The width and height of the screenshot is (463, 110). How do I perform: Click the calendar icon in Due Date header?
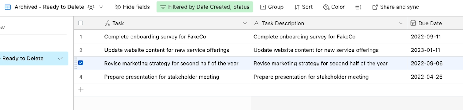pos(413,23)
